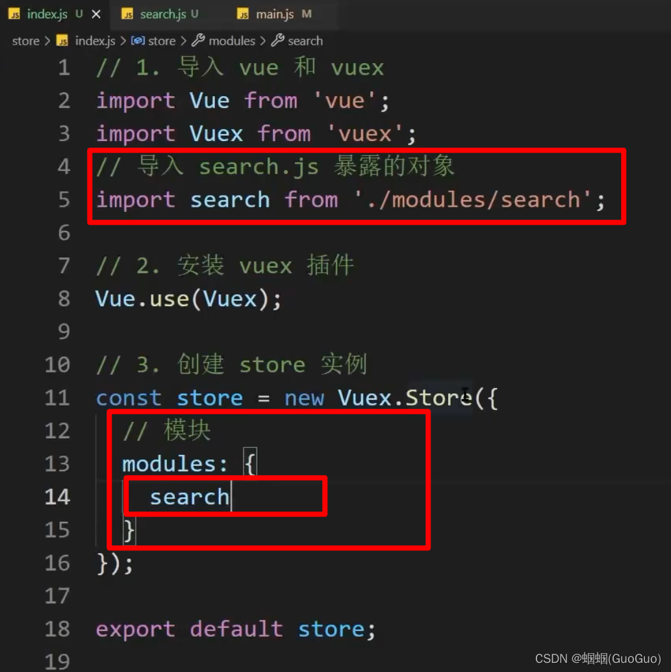Click '});' on line 16

(115, 563)
